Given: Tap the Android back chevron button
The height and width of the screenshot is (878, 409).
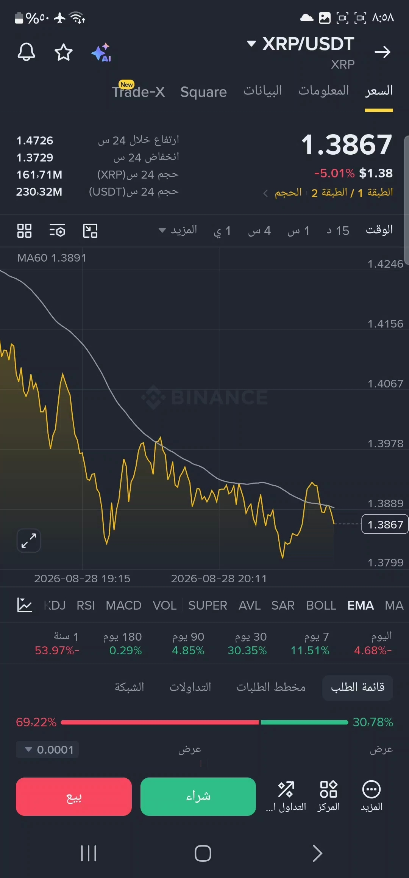Looking at the screenshot, I should click(x=317, y=853).
